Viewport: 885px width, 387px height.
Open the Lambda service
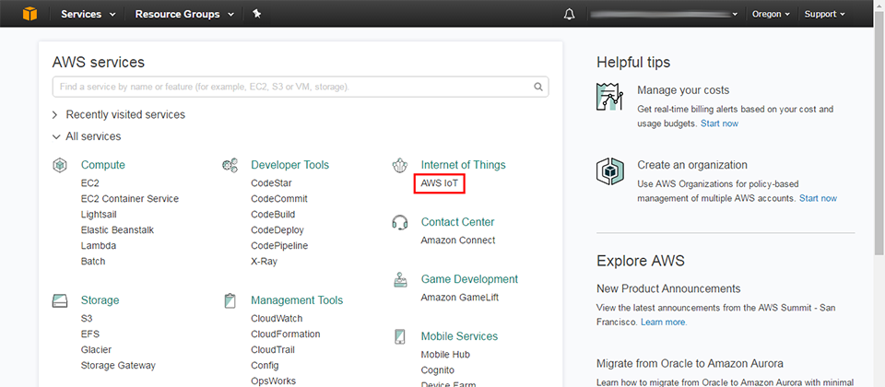coord(99,246)
